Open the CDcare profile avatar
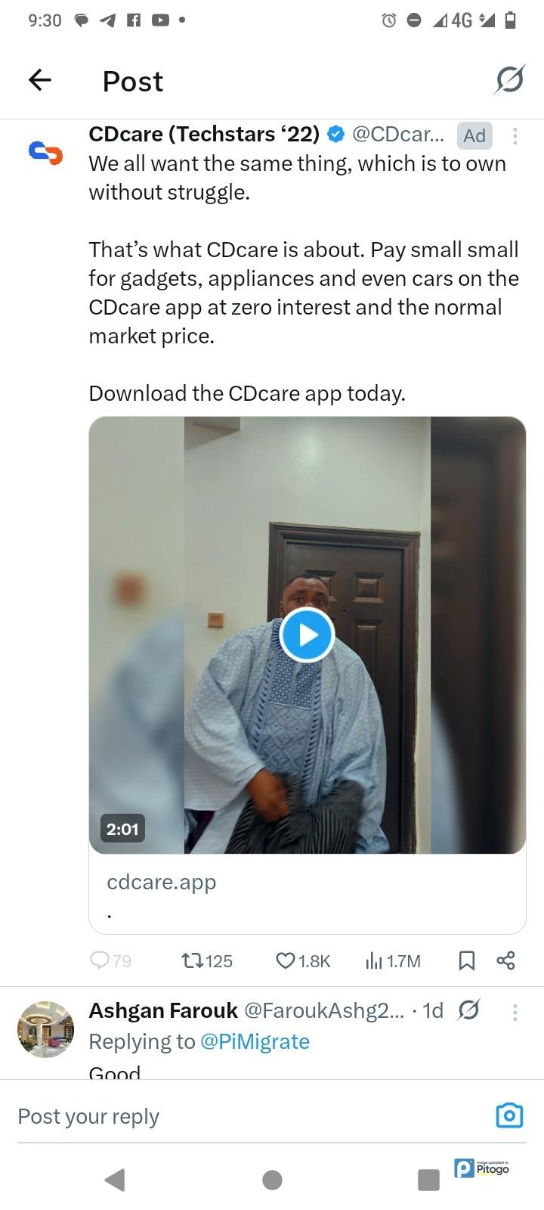This screenshot has height=1210, width=544. 45,152
